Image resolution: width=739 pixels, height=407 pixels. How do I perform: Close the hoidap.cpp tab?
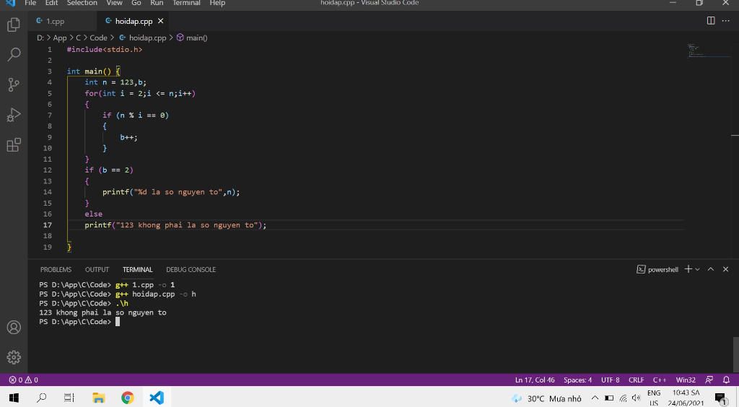[x=161, y=21]
